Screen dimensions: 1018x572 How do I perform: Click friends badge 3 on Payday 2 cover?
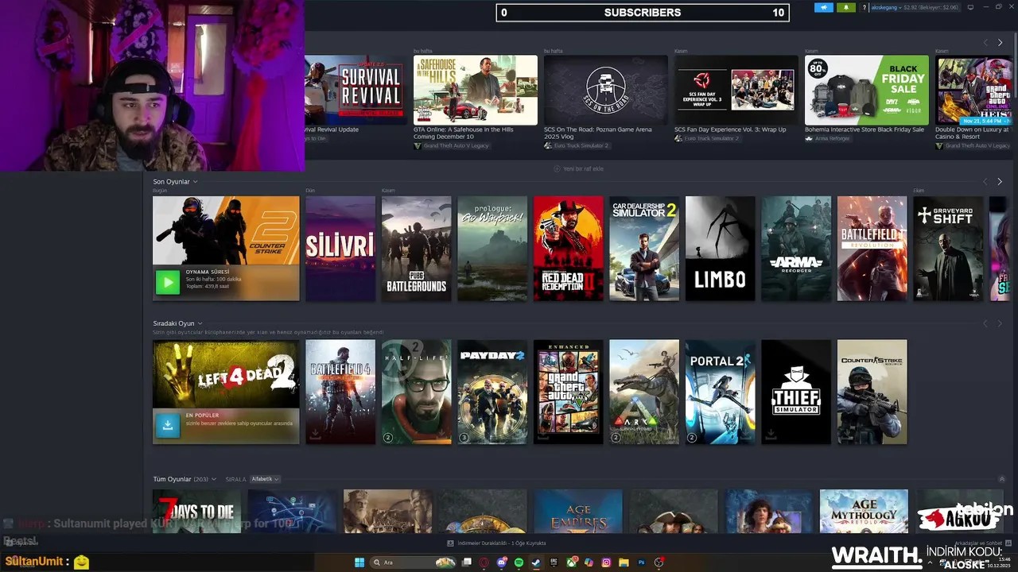[464, 437]
